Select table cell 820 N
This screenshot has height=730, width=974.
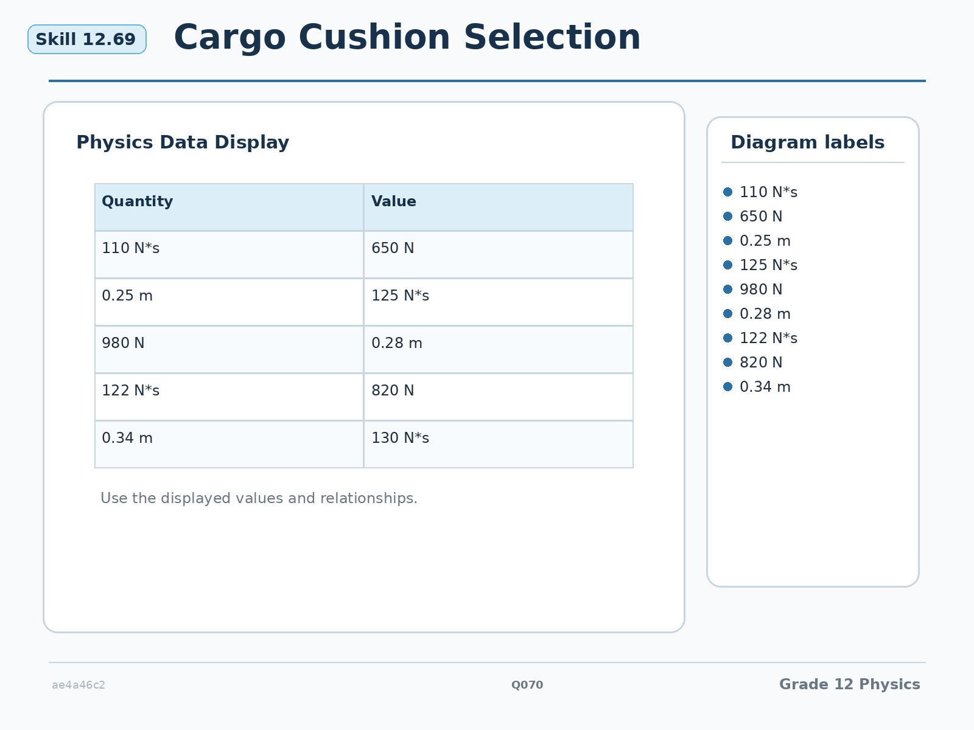(x=499, y=397)
